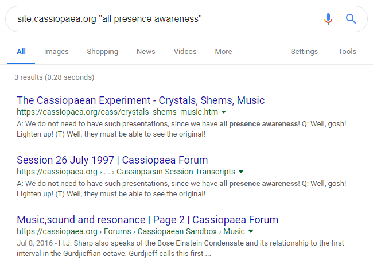This screenshot has width=373, height=264.
Task: Expand the More search categories menu
Action: [x=223, y=52]
